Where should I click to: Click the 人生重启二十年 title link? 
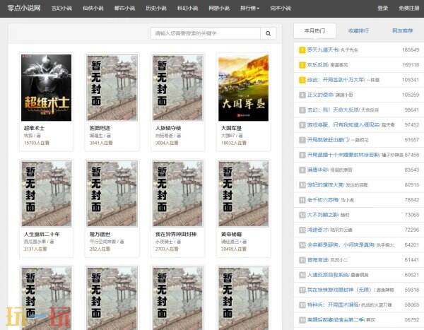[x=42, y=234]
